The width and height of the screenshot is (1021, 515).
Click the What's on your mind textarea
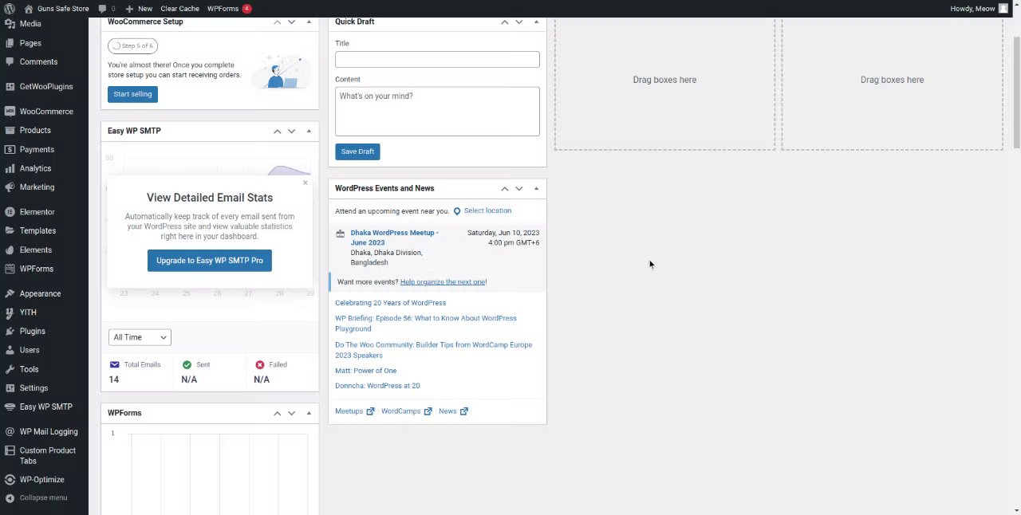point(437,112)
